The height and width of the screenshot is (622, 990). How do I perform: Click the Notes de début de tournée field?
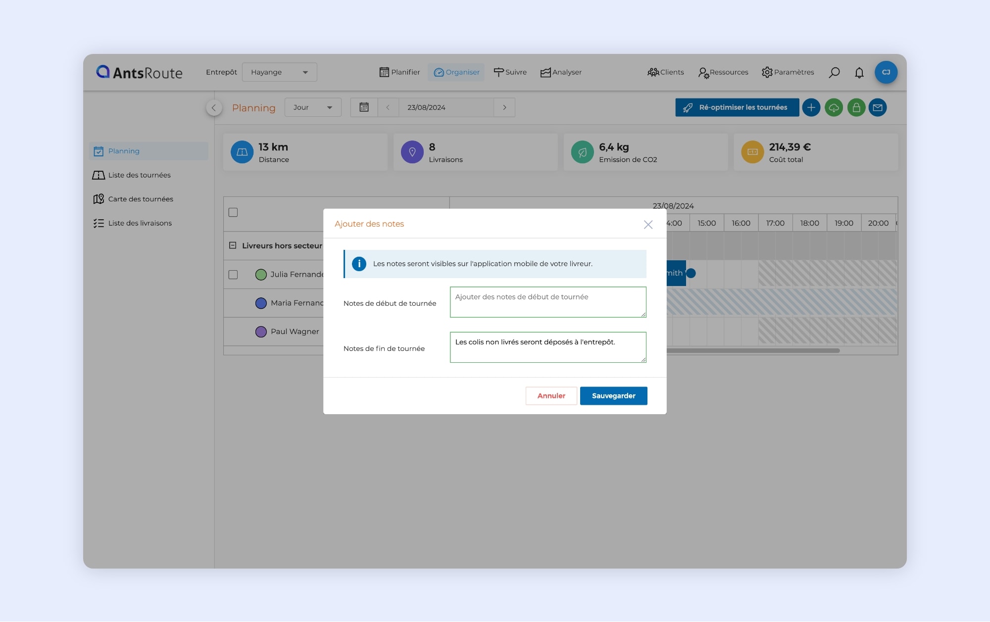(x=547, y=302)
